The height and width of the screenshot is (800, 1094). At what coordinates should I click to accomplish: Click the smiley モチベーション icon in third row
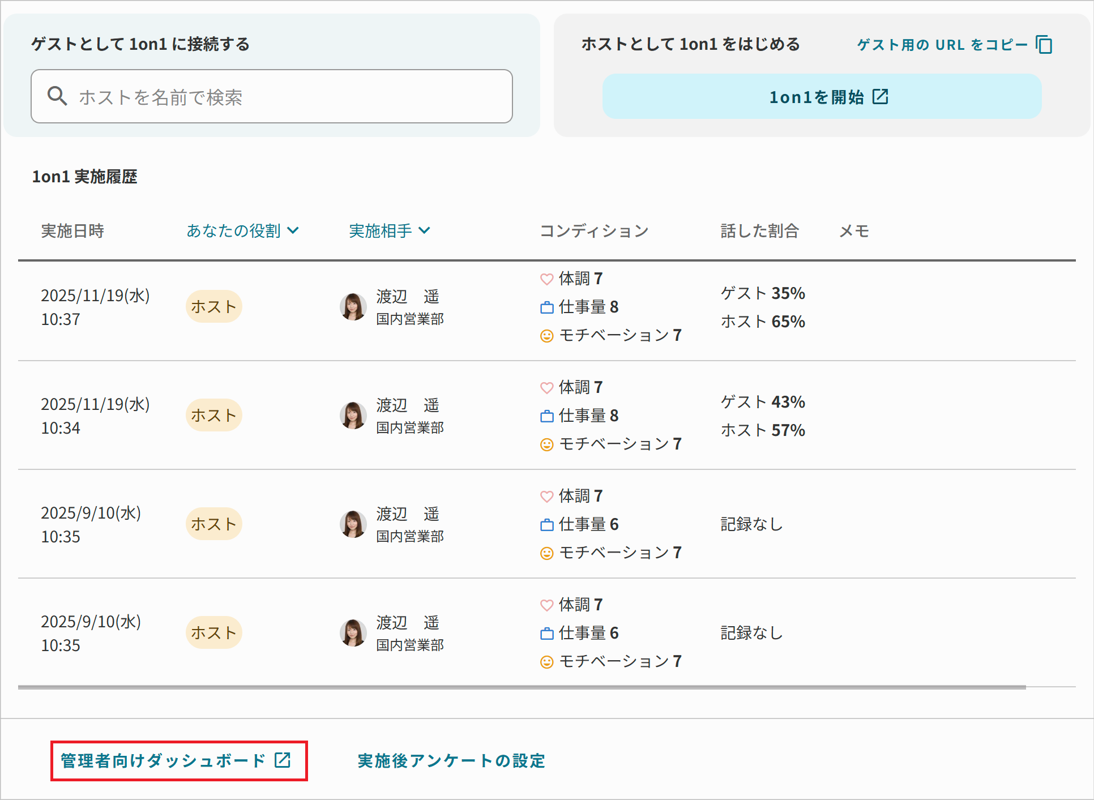546,553
